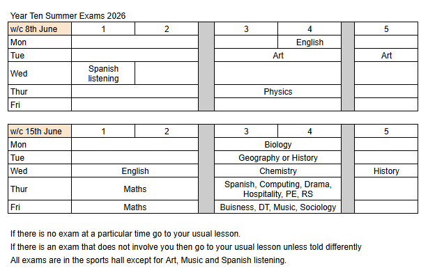428x277 pixels.
Task: Select the 'Spanish, Computing, Drama' cell
Action: click(x=278, y=189)
